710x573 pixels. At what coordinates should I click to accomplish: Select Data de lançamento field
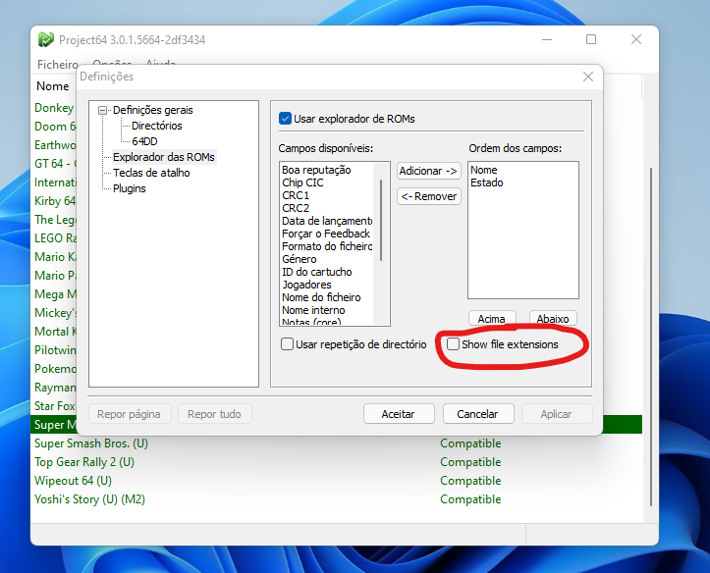[x=327, y=221]
